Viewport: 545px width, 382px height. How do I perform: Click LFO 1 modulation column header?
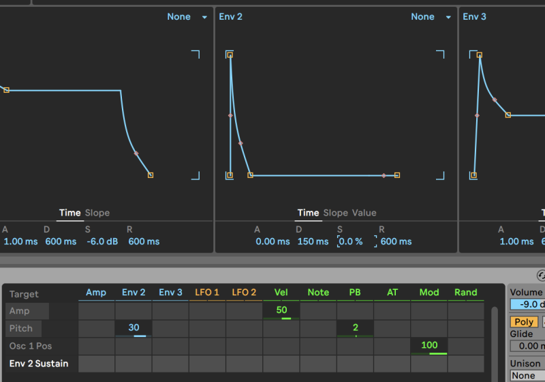tap(207, 293)
